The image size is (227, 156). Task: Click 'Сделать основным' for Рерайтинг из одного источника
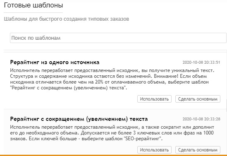198,99
